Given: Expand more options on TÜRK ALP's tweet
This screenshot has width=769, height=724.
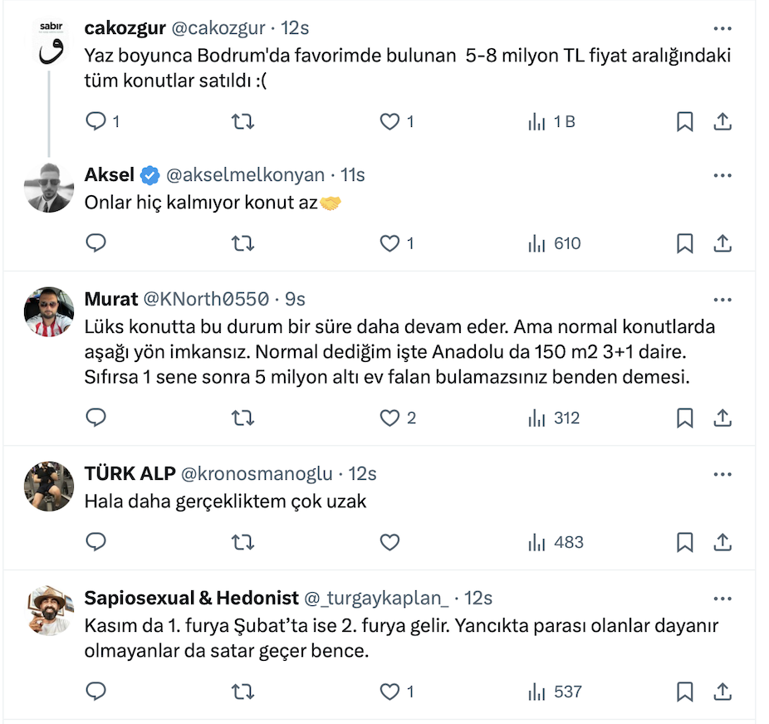Looking at the screenshot, I should coord(722,473).
